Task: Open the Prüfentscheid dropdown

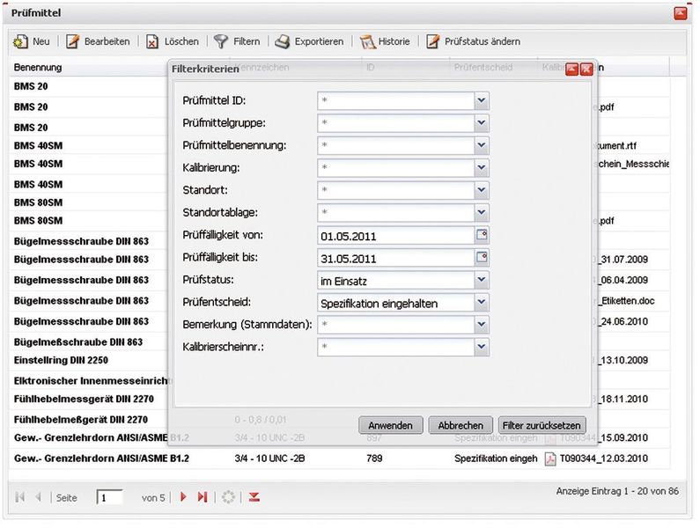Action: click(482, 302)
